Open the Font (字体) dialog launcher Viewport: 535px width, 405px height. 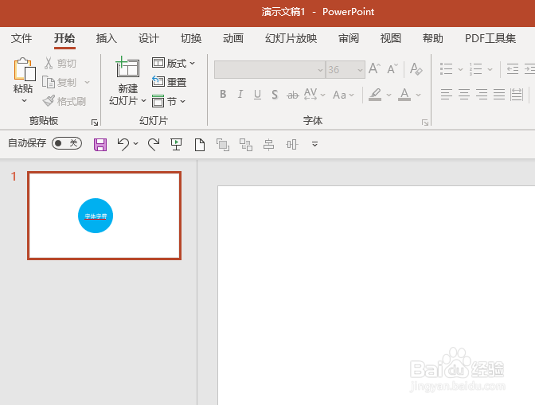[425, 123]
